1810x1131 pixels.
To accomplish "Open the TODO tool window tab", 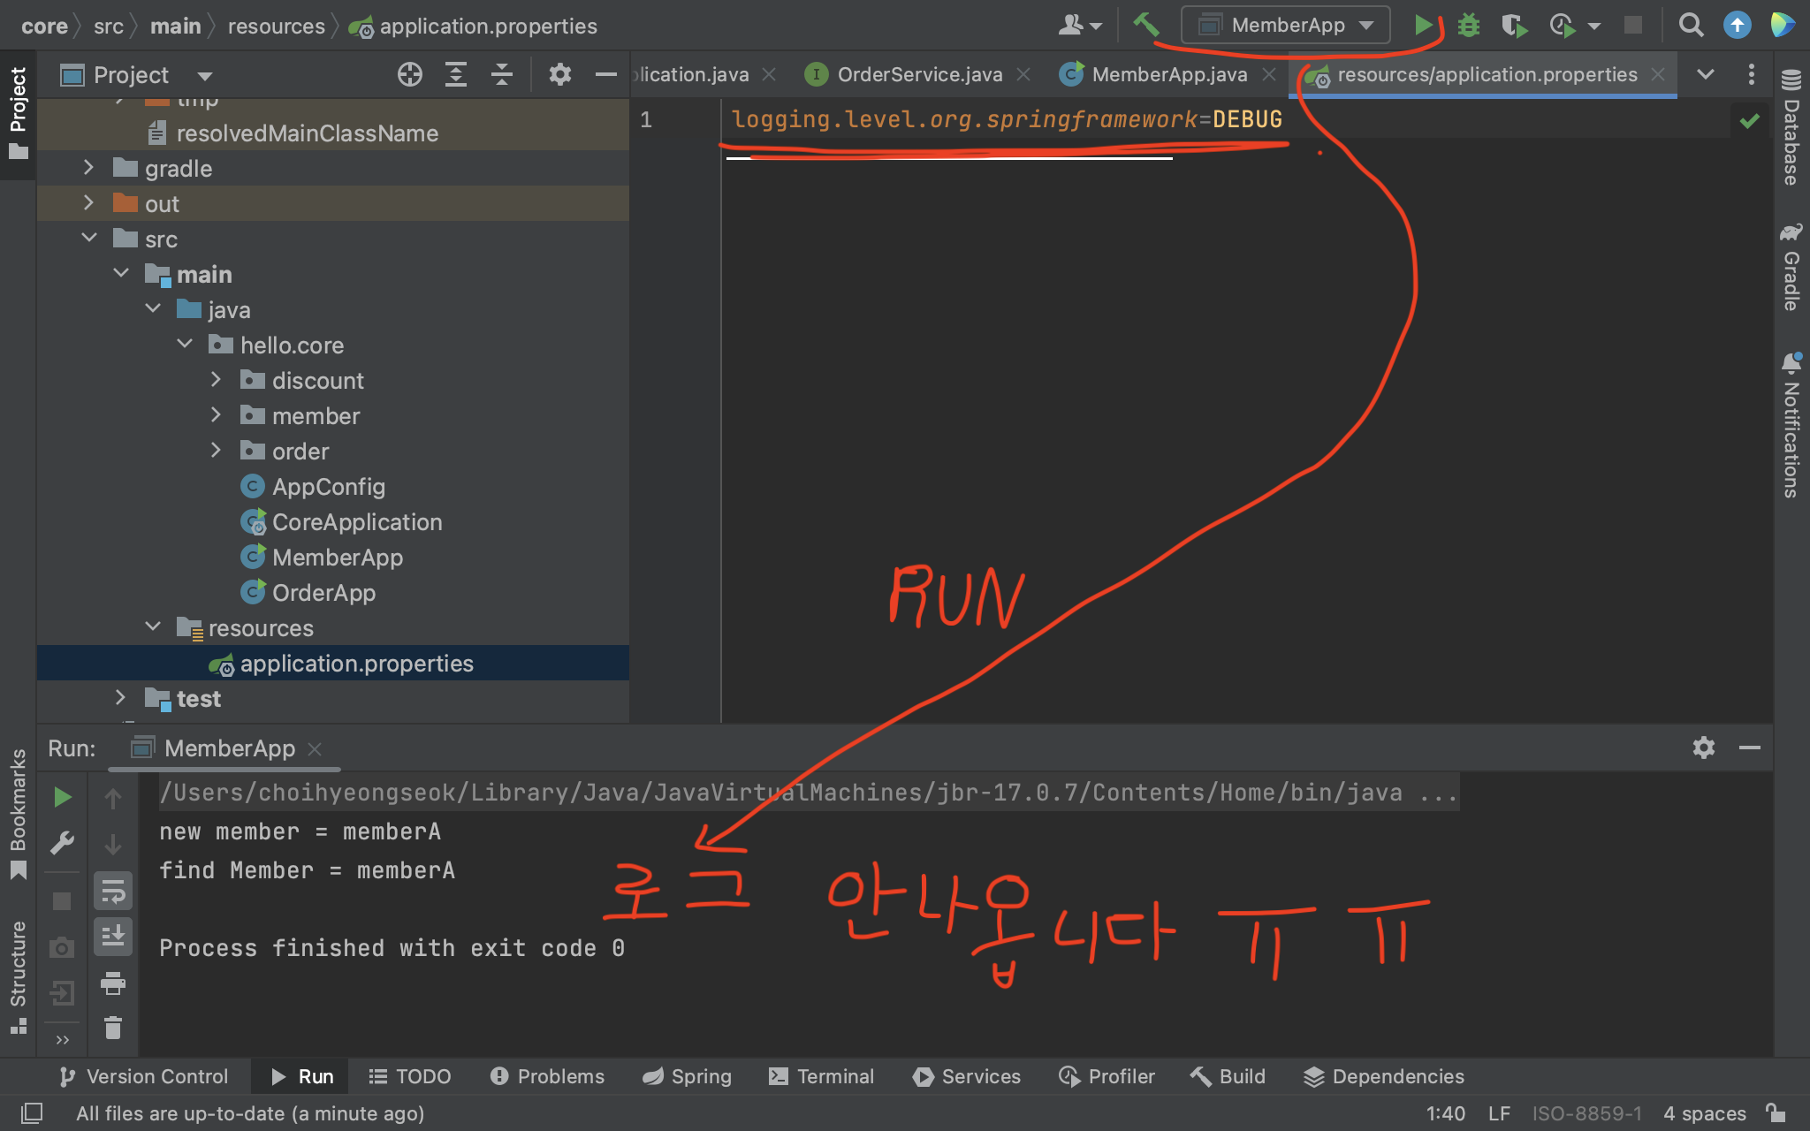I will coord(410,1076).
